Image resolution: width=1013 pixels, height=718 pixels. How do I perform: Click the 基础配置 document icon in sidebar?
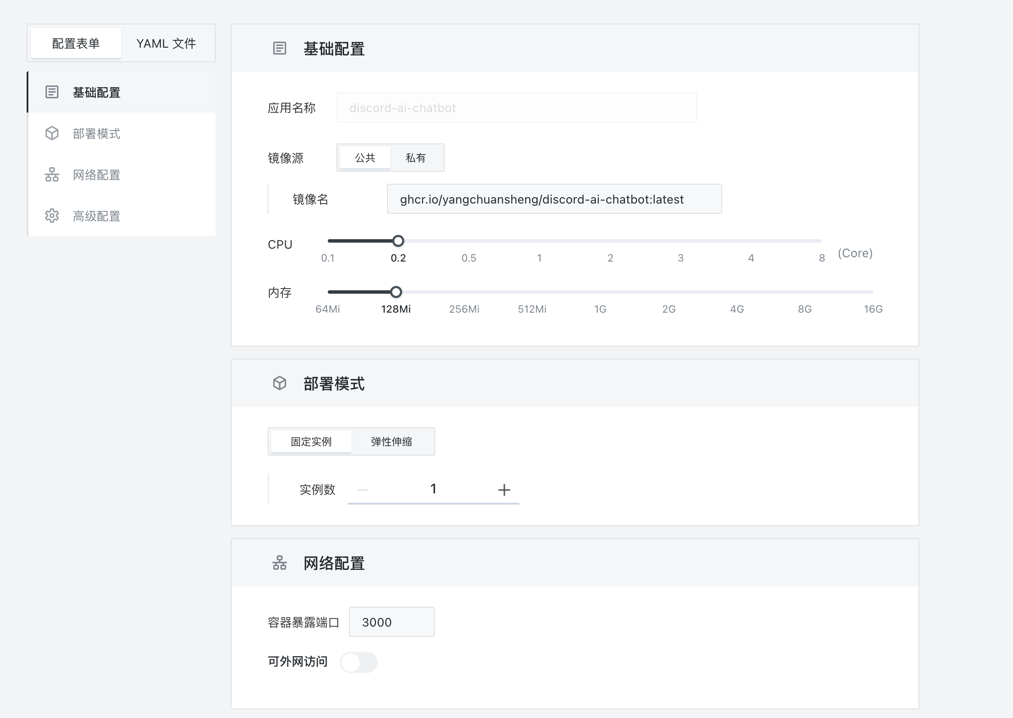click(x=52, y=92)
